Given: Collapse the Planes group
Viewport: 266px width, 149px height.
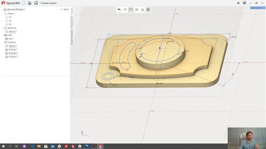Looking at the screenshot, I should click(3, 14).
